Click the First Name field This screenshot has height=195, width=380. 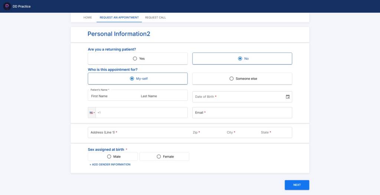111,96
